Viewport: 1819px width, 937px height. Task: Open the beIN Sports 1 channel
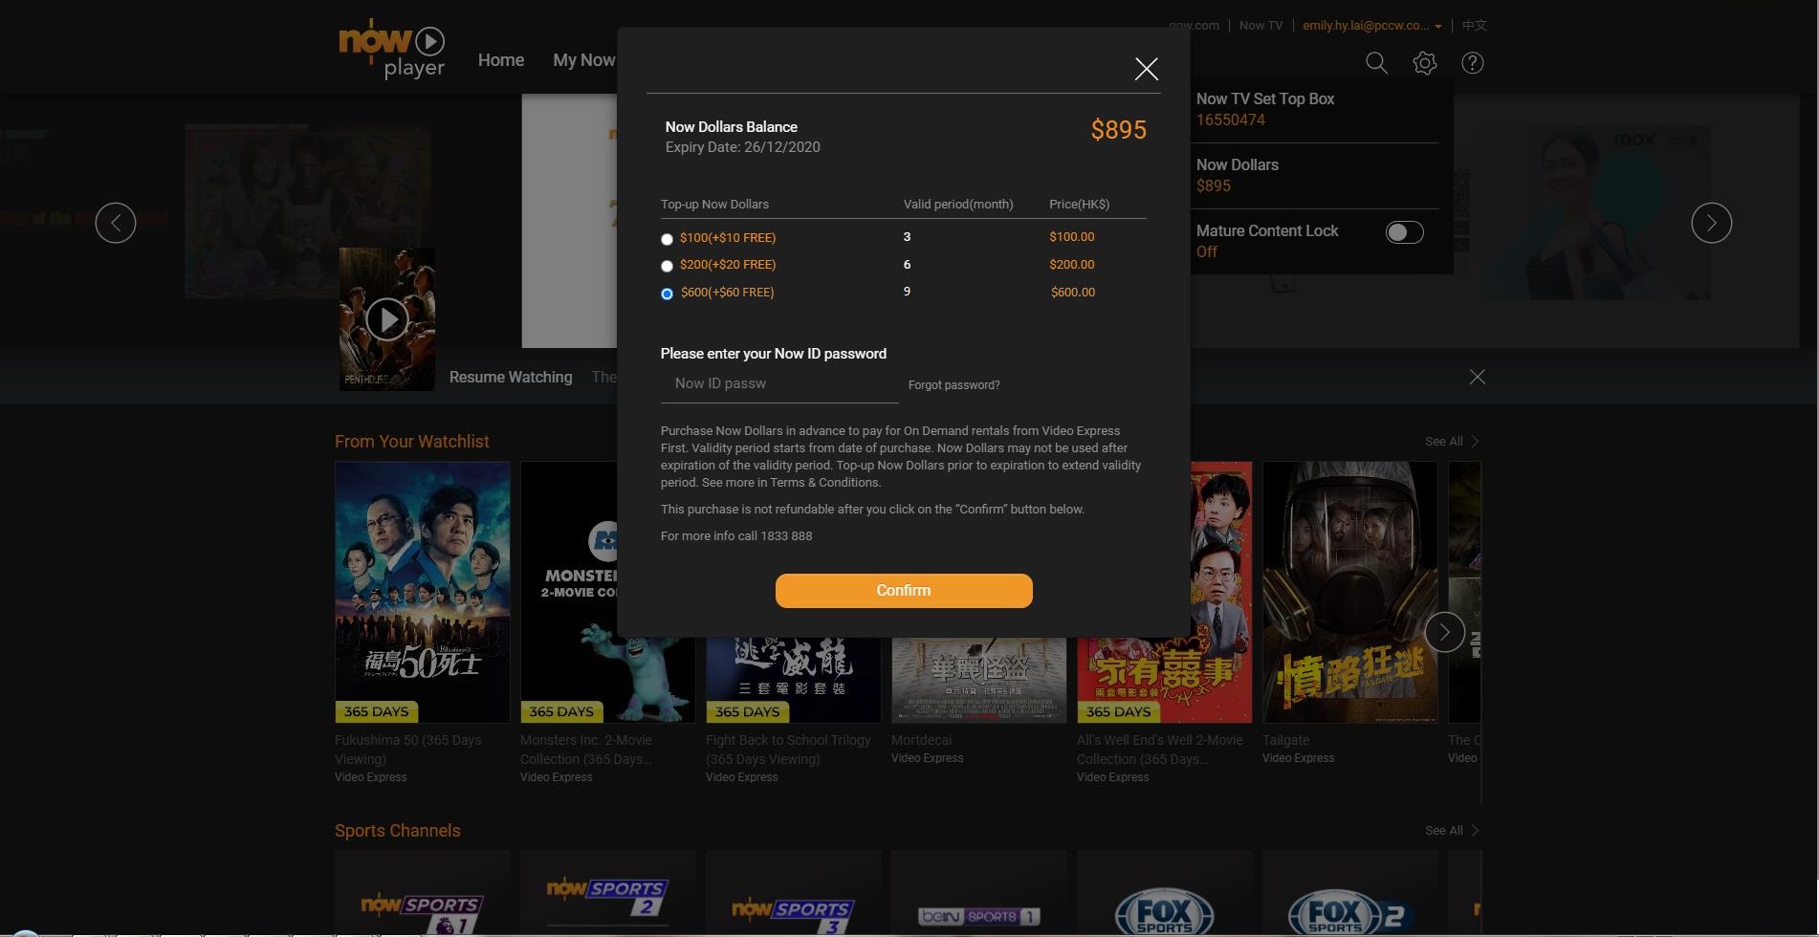[x=979, y=894]
